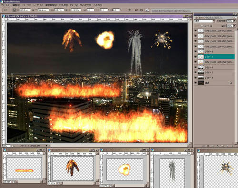Viewport: 238px width, 188px height.
Task: Expand the layer fill arrow
Action: 235,26
